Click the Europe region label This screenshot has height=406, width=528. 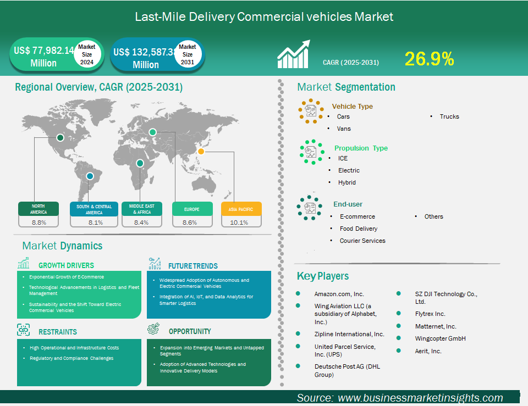pyautogui.click(x=193, y=209)
